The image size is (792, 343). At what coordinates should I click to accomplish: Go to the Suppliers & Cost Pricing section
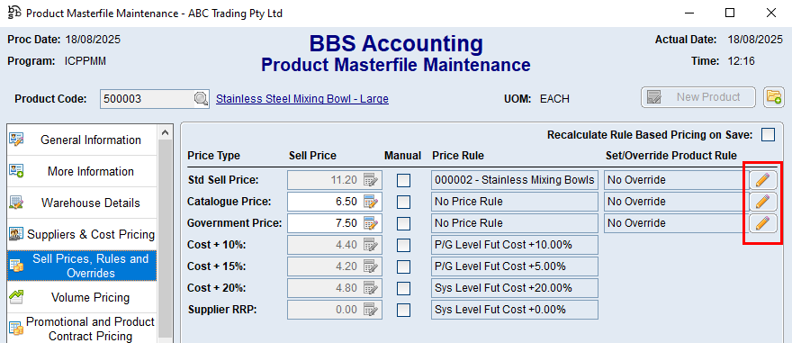click(82, 234)
